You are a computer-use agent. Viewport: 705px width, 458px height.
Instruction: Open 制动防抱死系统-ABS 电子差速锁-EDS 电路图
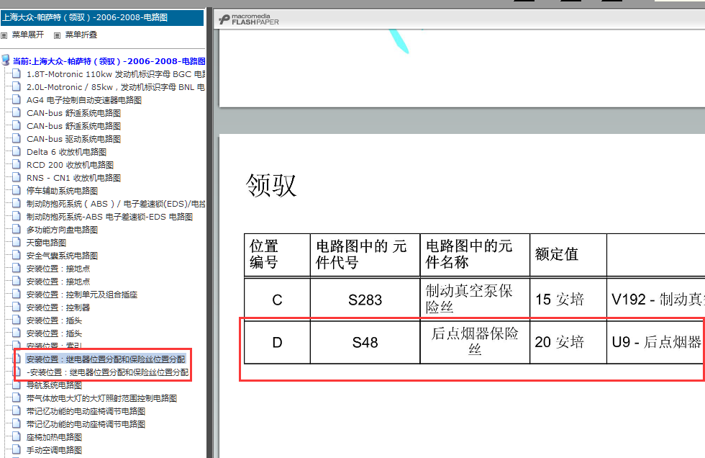(109, 217)
